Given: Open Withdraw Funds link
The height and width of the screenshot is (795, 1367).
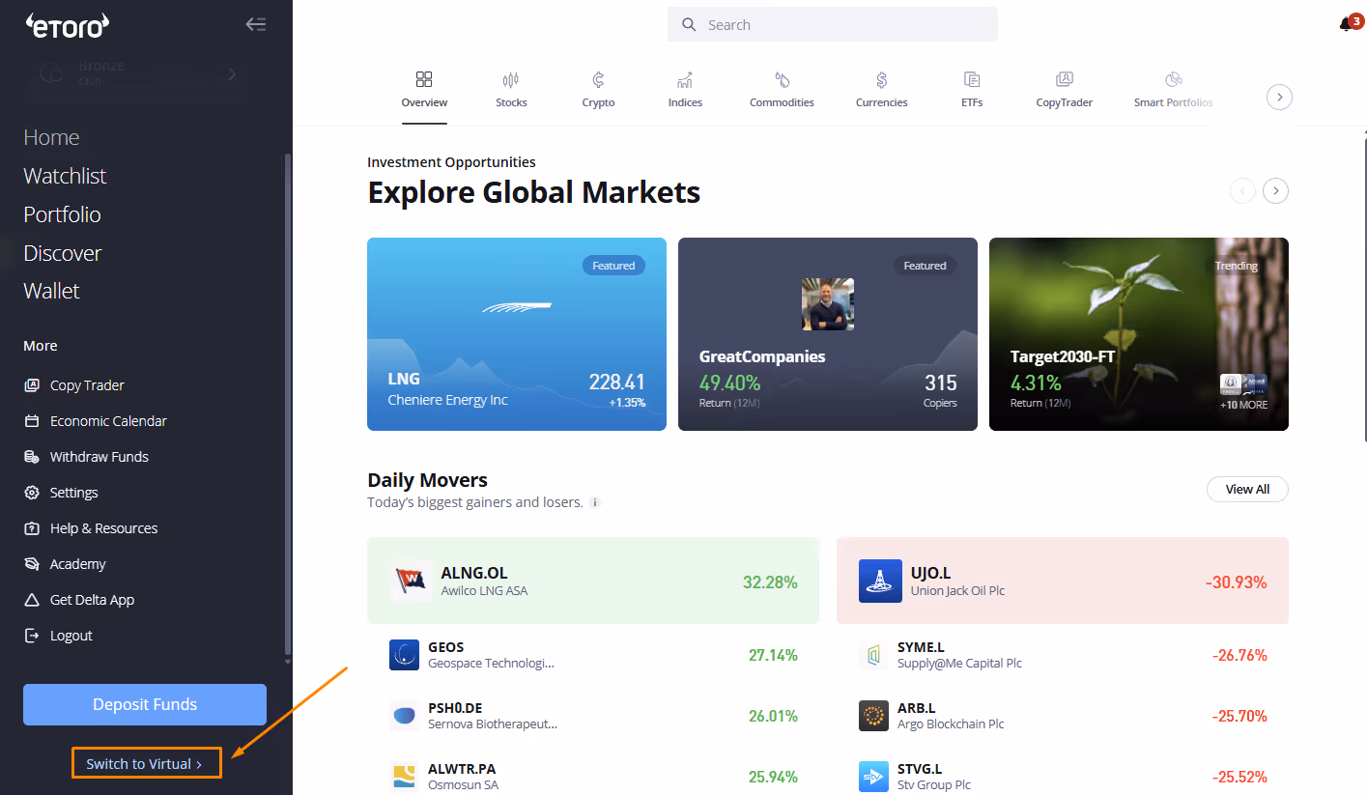Looking at the screenshot, I should pyautogui.click(x=100, y=457).
